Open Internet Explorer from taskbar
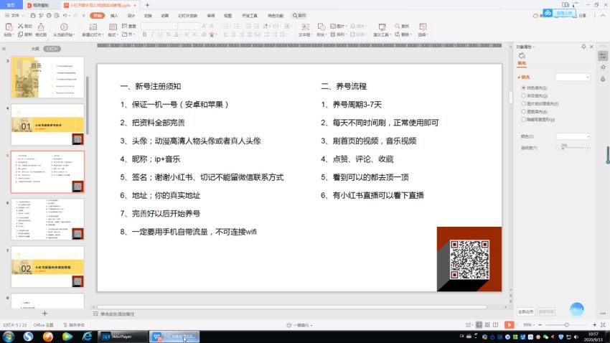610x343 pixels. tap(87, 337)
